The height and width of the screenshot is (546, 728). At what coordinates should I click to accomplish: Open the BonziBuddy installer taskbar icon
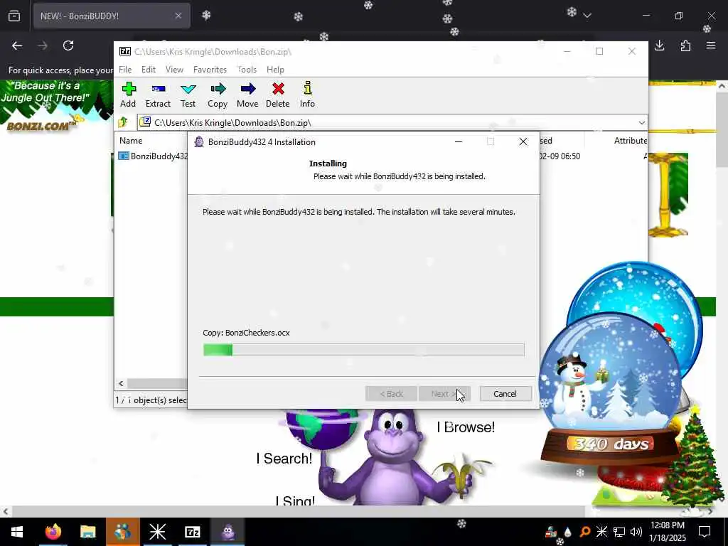pyautogui.click(x=227, y=532)
